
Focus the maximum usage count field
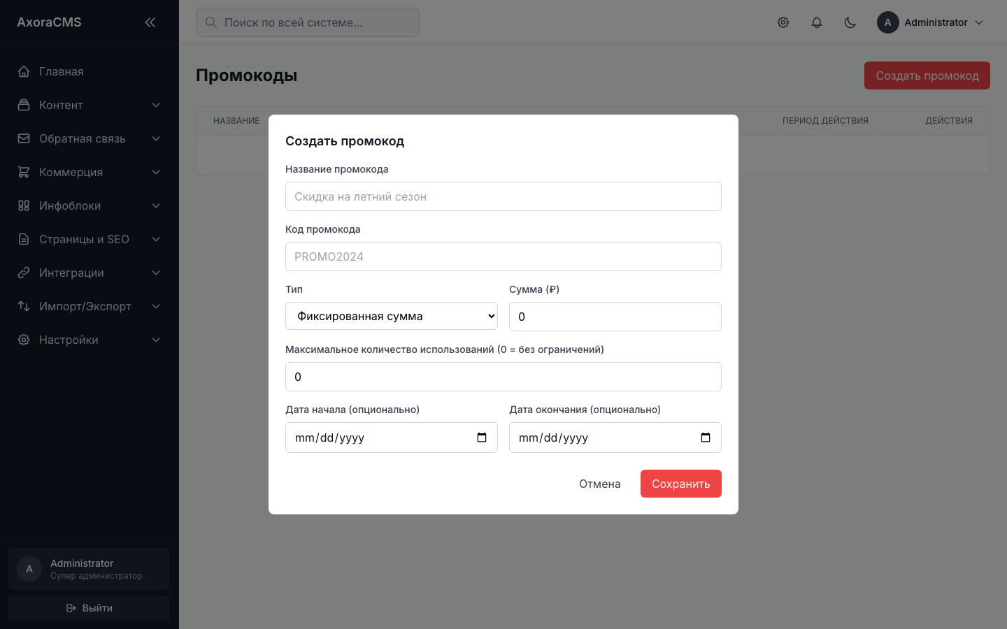pyautogui.click(x=503, y=377)
